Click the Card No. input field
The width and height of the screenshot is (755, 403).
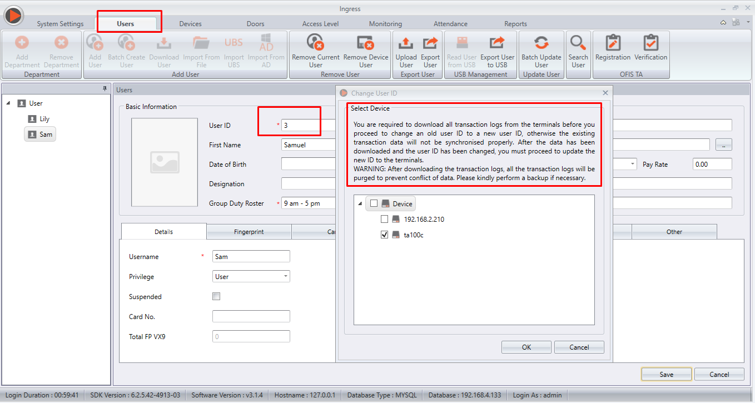(x=251, y=316)
